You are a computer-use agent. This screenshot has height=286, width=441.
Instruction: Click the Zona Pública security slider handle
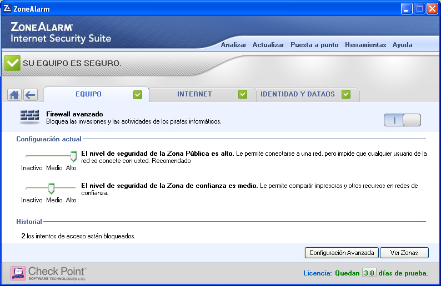[x=73, y=156]
